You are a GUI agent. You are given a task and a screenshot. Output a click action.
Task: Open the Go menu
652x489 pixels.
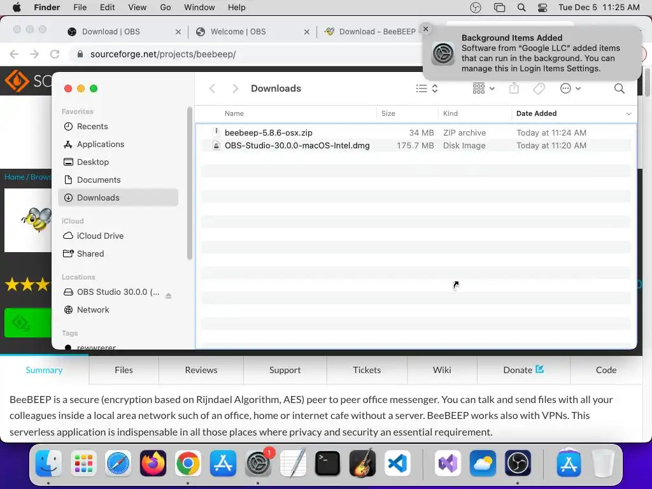pos(166,8)
